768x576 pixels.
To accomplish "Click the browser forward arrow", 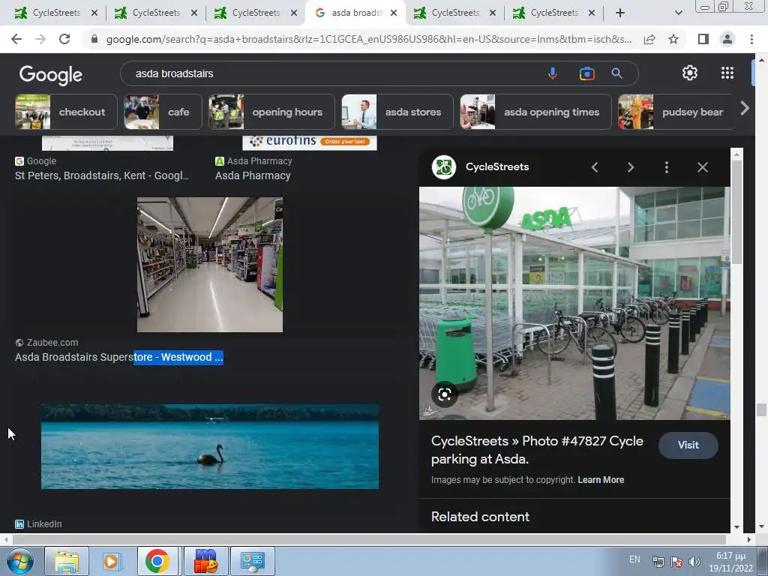I will pos(40,39).
